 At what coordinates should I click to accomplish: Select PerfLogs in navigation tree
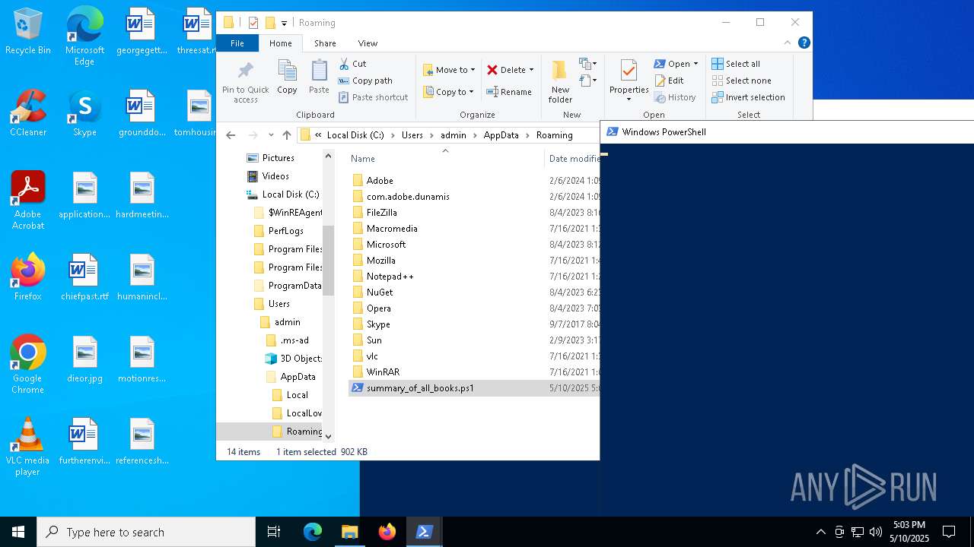click(285, 231)
